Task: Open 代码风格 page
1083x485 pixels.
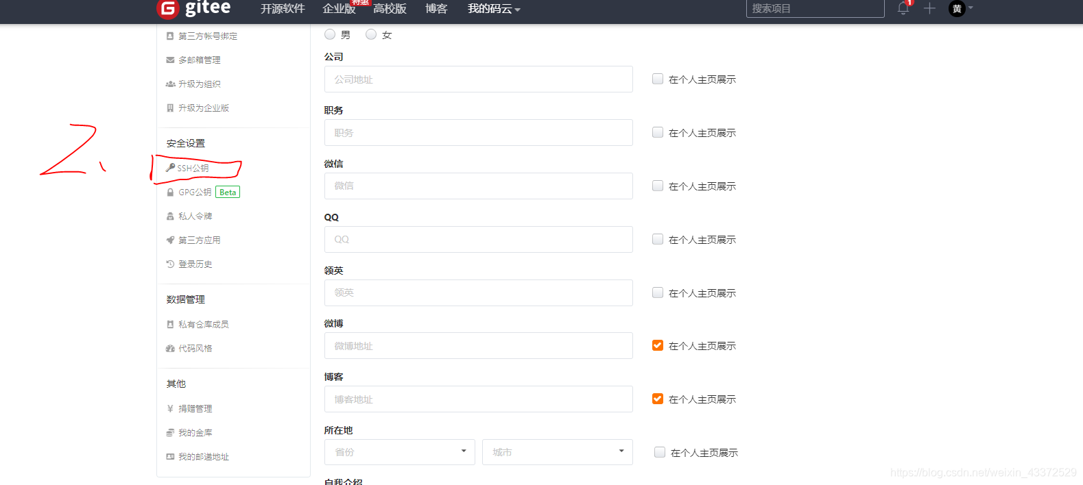Action: (x=195, y=348)
